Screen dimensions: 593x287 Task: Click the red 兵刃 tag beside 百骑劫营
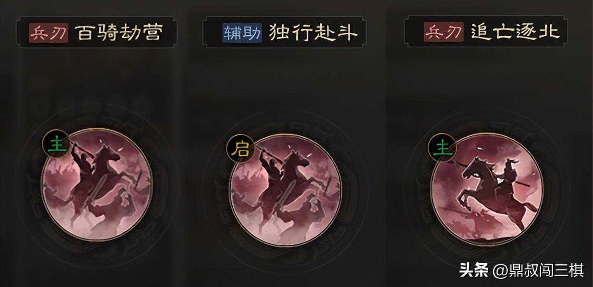[48, 33]
